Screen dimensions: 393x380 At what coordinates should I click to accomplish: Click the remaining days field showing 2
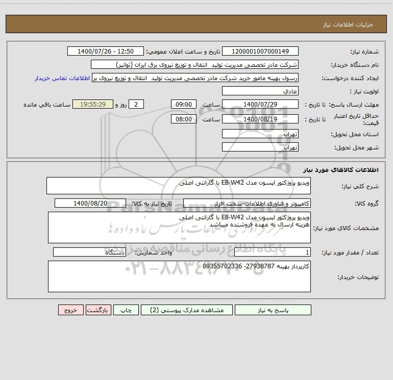click(x=136, y=104)
